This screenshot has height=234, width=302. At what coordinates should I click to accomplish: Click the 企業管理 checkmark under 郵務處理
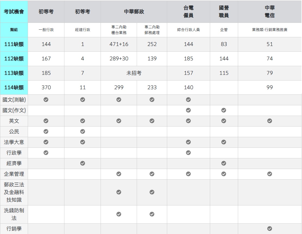click(x=152, y=174)
